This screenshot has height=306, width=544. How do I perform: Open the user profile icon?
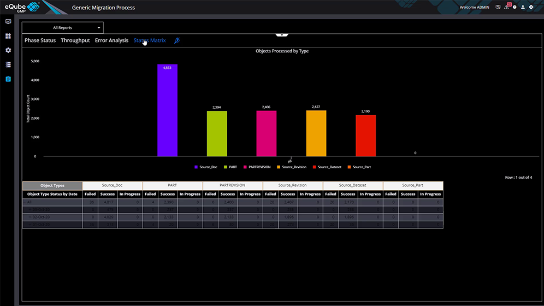point(523,8)
